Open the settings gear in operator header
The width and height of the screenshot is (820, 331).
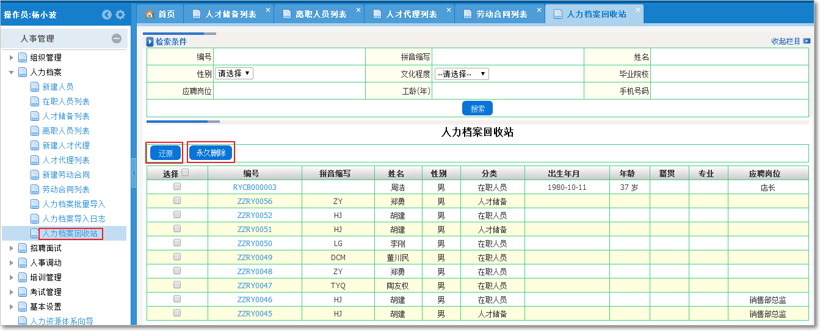coord(120,14)
